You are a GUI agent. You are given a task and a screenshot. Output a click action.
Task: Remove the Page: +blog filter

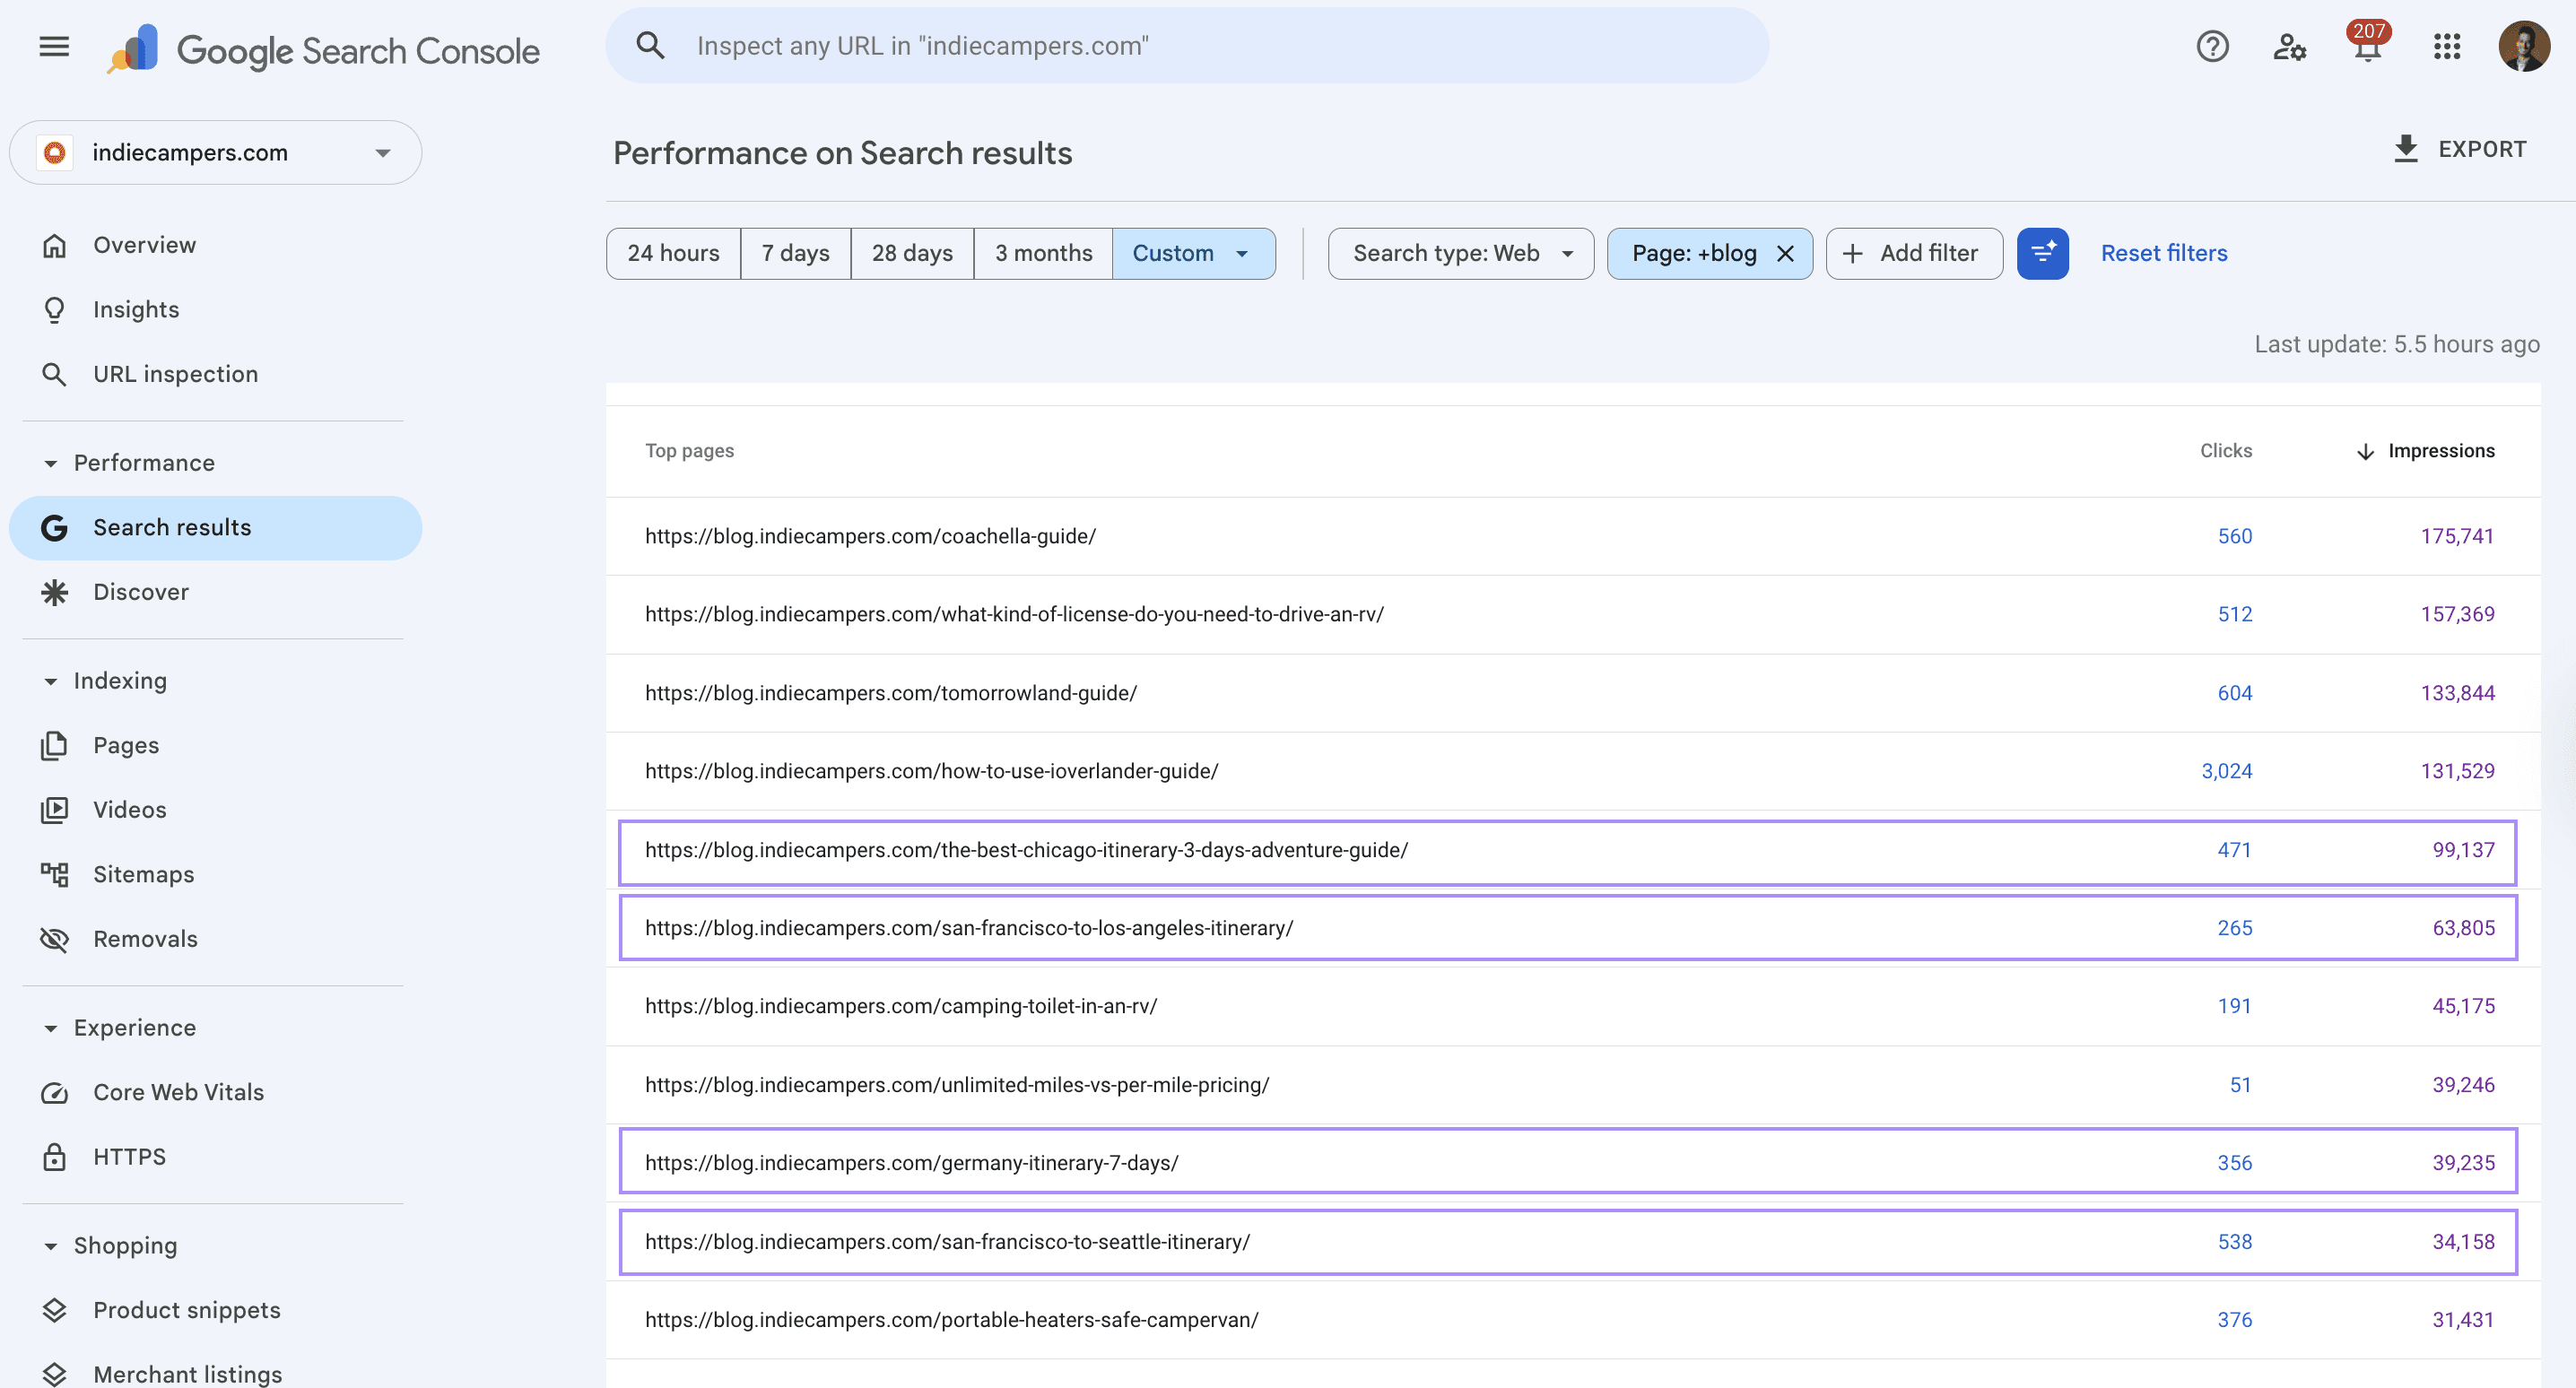click(1785, 253)
